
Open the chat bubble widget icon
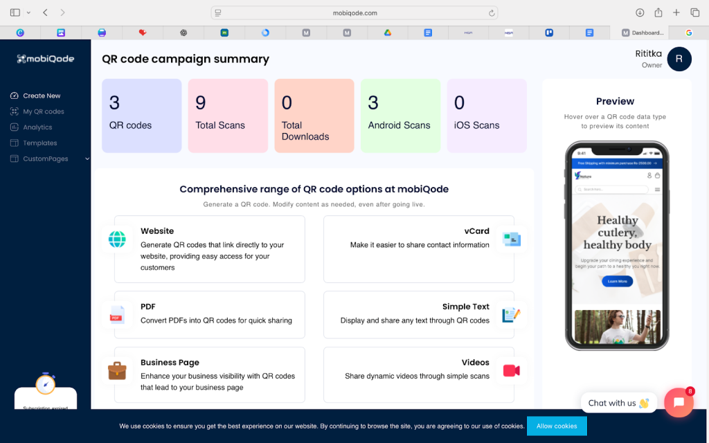679,402
